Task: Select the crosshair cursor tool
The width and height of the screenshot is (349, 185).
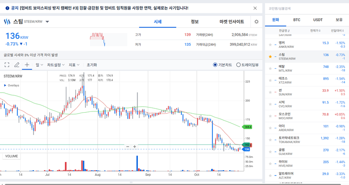Action: point(27,65)
